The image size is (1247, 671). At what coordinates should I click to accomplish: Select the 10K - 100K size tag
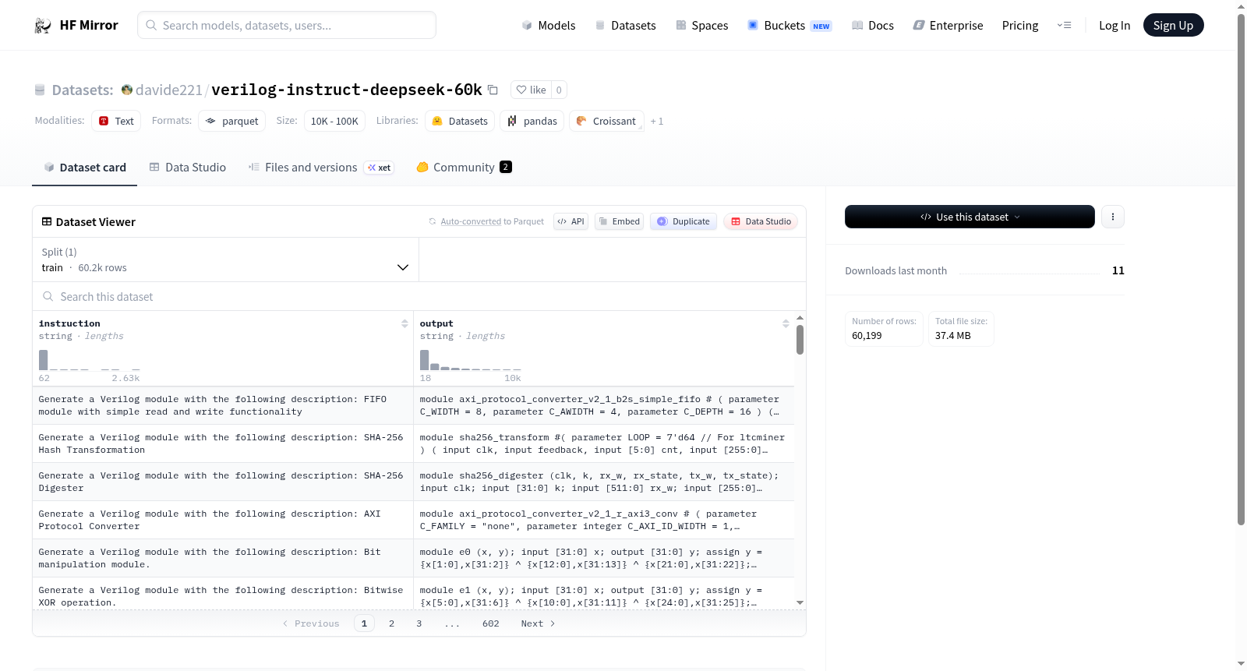tap(334, 121)
